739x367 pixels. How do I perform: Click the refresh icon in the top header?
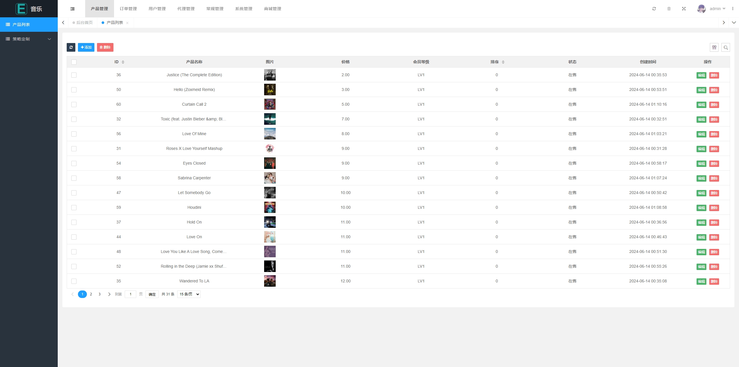(x=654, y=9)
